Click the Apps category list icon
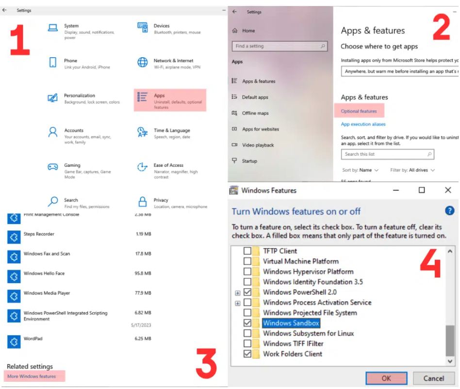The height and width of the screenshot is (389, 460). tap(143, 97)
